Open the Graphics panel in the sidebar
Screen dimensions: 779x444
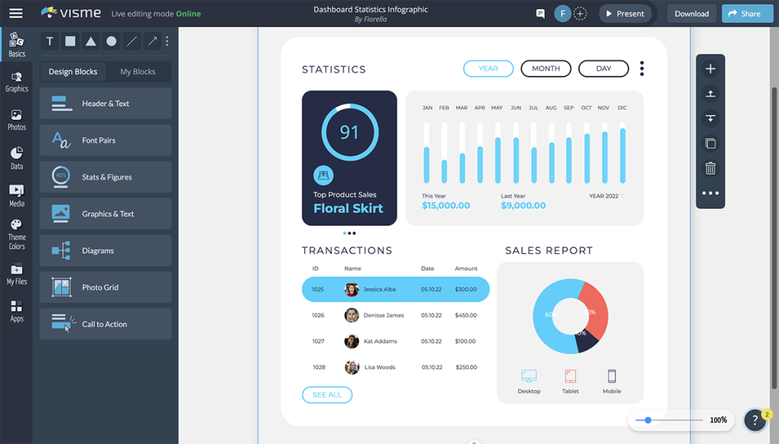pos(16,81)
